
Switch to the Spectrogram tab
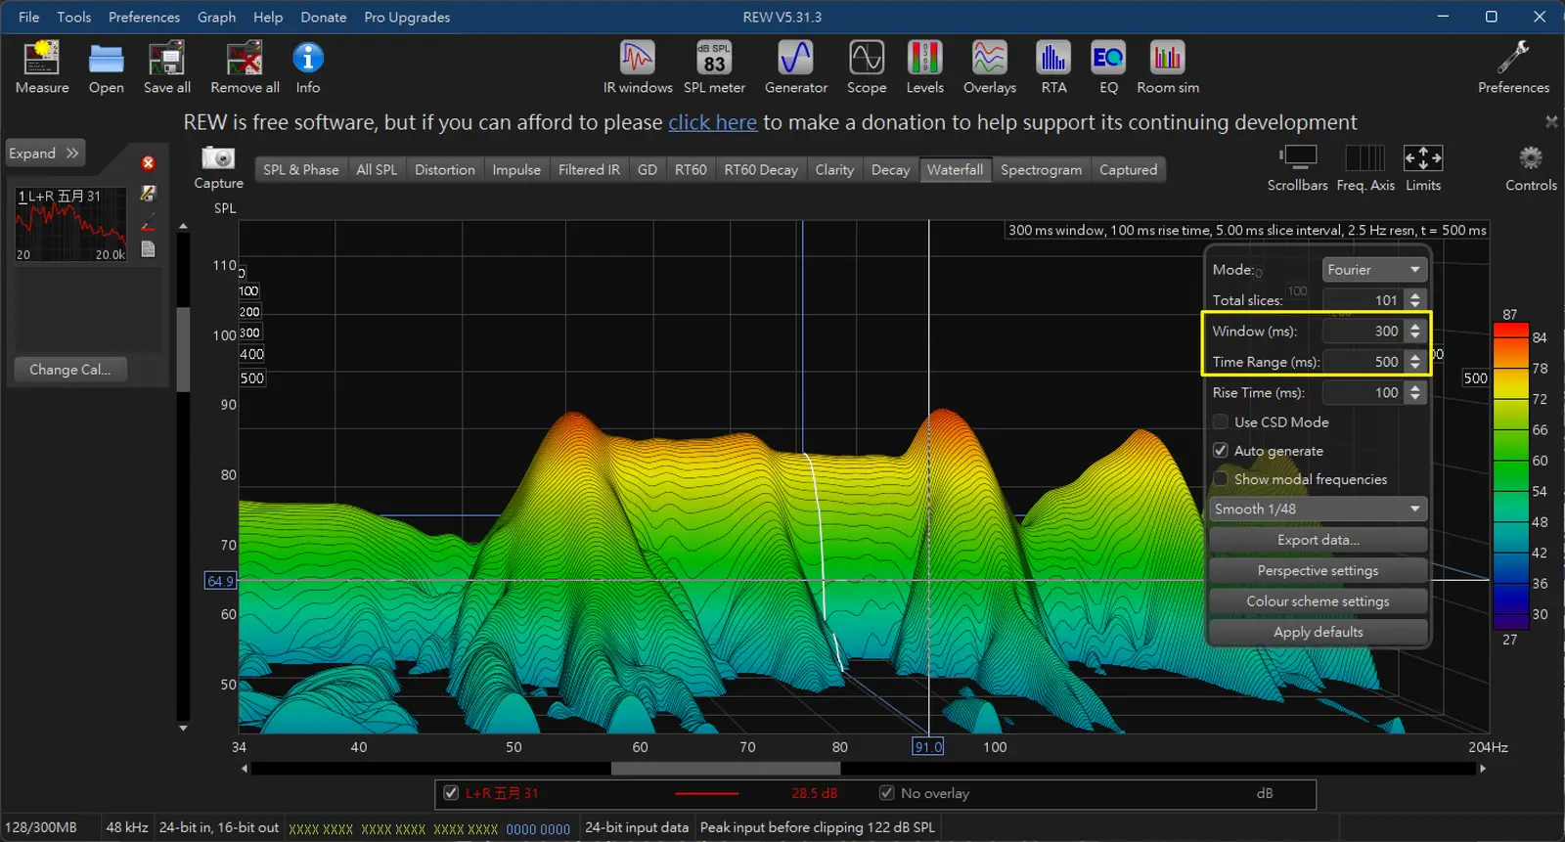pos(1041,170)
